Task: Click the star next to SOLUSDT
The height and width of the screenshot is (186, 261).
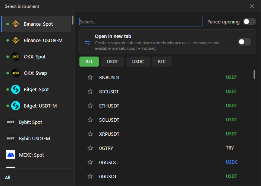Action: click(x=90, y=120)
